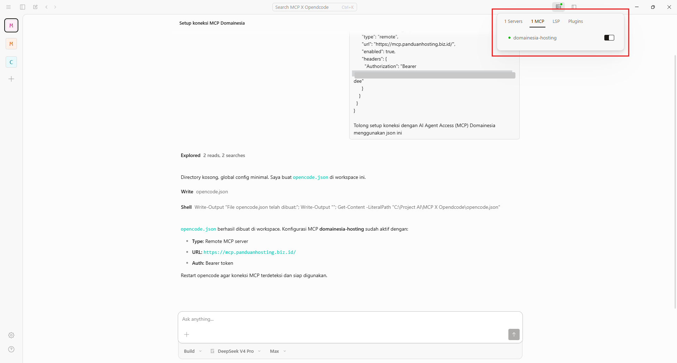Click the domainesia-hosting server name

point(535,38)
